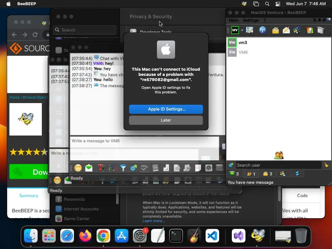Toggle the return key send icon
332x249 pixels.
click(x=166, y=168)
